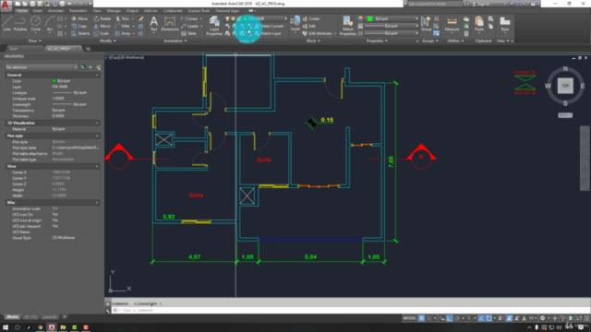Collapse the General properties section
591x332 pixels.
tap(97, 75)
